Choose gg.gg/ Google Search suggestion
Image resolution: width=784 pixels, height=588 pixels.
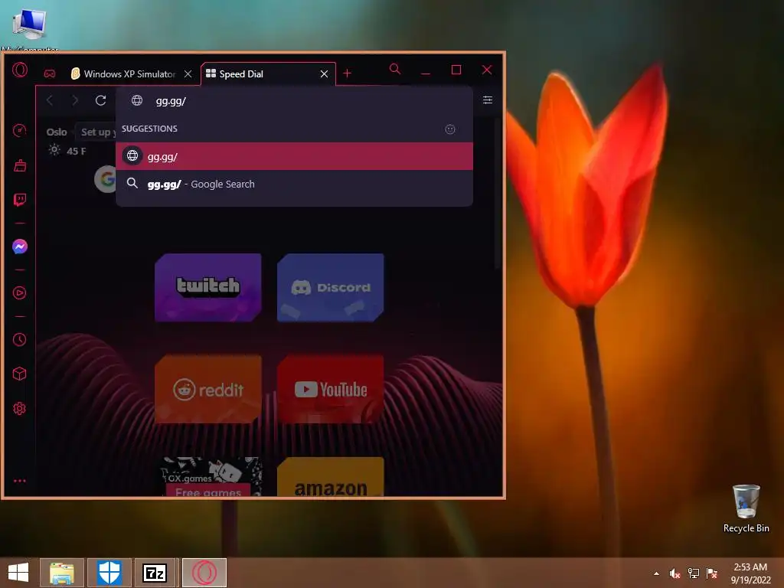(x=294, y=184)
